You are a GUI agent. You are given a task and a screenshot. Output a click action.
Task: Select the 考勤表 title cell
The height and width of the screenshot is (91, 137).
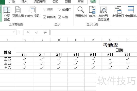(x=110, y=45)
